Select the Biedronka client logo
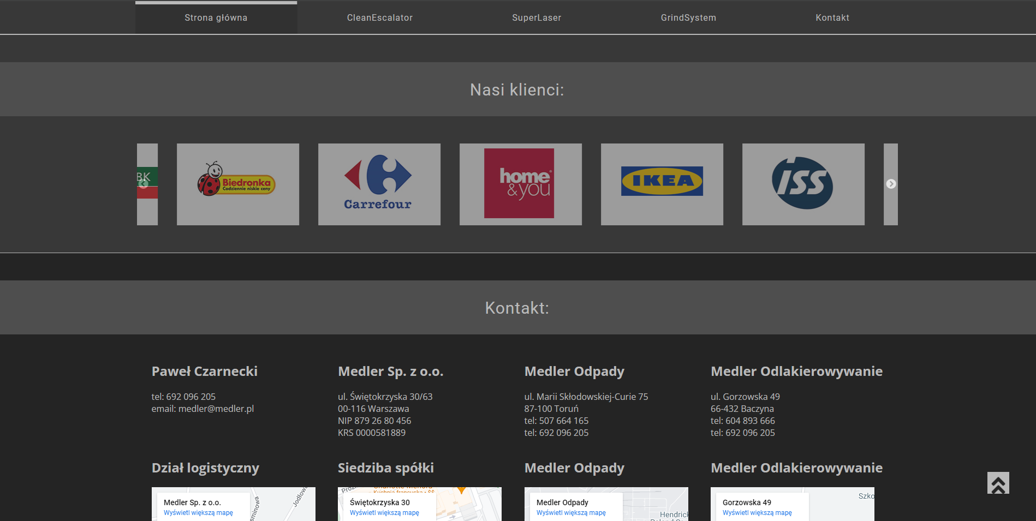Image resolution: width=1036 pixels, height=521 pixels. (x=237, y=184)
